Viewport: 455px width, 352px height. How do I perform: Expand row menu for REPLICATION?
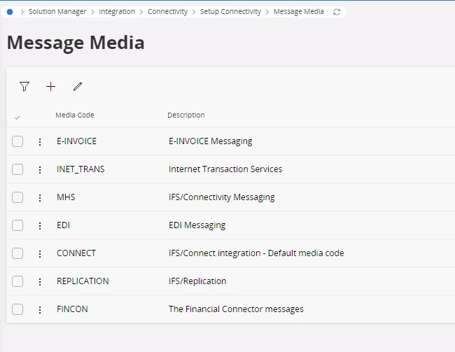pos(40,282)
